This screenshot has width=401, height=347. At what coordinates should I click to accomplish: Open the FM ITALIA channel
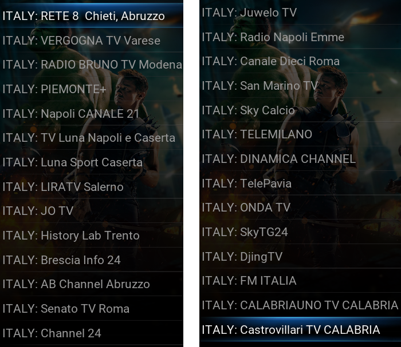pyautogui.click(x=300, y=281)
